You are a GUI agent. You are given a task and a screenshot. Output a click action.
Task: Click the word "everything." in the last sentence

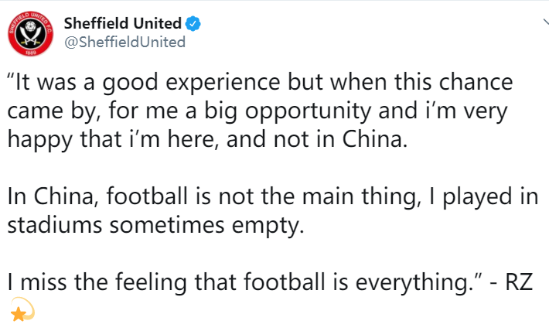(x=414, y=284)
